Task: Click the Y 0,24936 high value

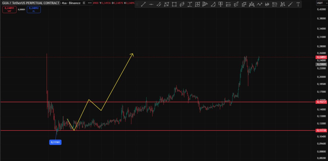Action: coord(105,3)
